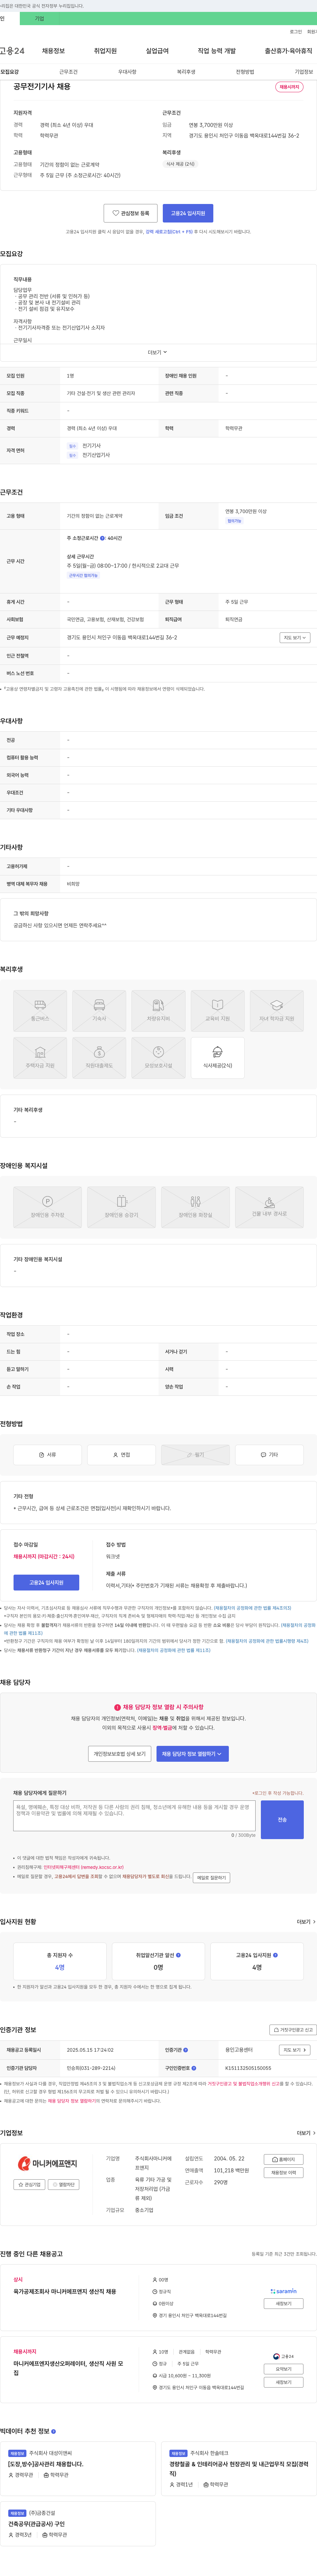Image resolution: width=317 pixels, height=2576 pixels.
Task: Click 고용24 입사지원 beside 관심정보 등록
Action: [x=188, y=213]
